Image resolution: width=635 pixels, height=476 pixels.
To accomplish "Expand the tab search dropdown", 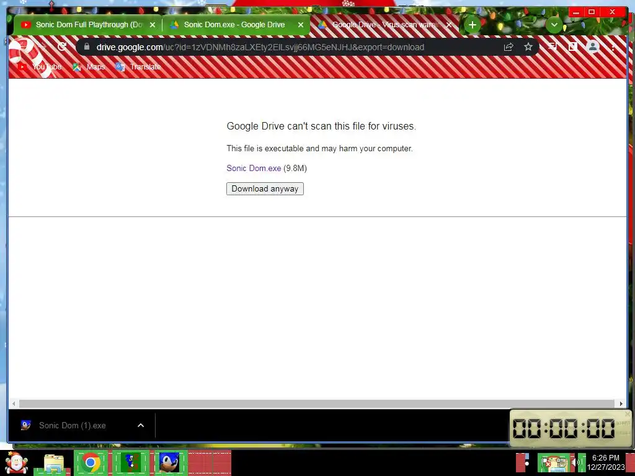I will 554,25.
